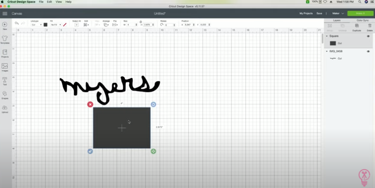375x188 pixels.
Task: Click the Y position field
Action: pos(204,25)
